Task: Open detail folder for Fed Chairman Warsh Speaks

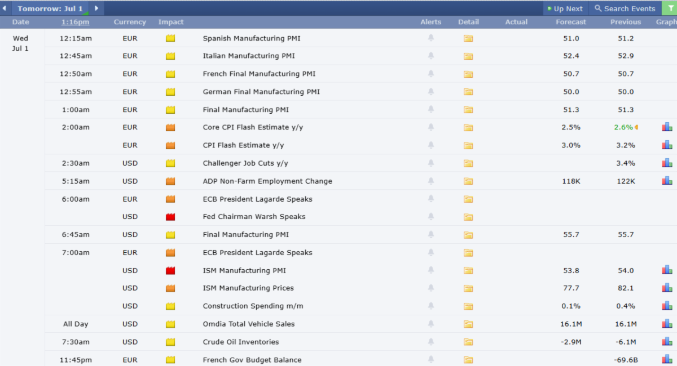Action: pos(468,217)
